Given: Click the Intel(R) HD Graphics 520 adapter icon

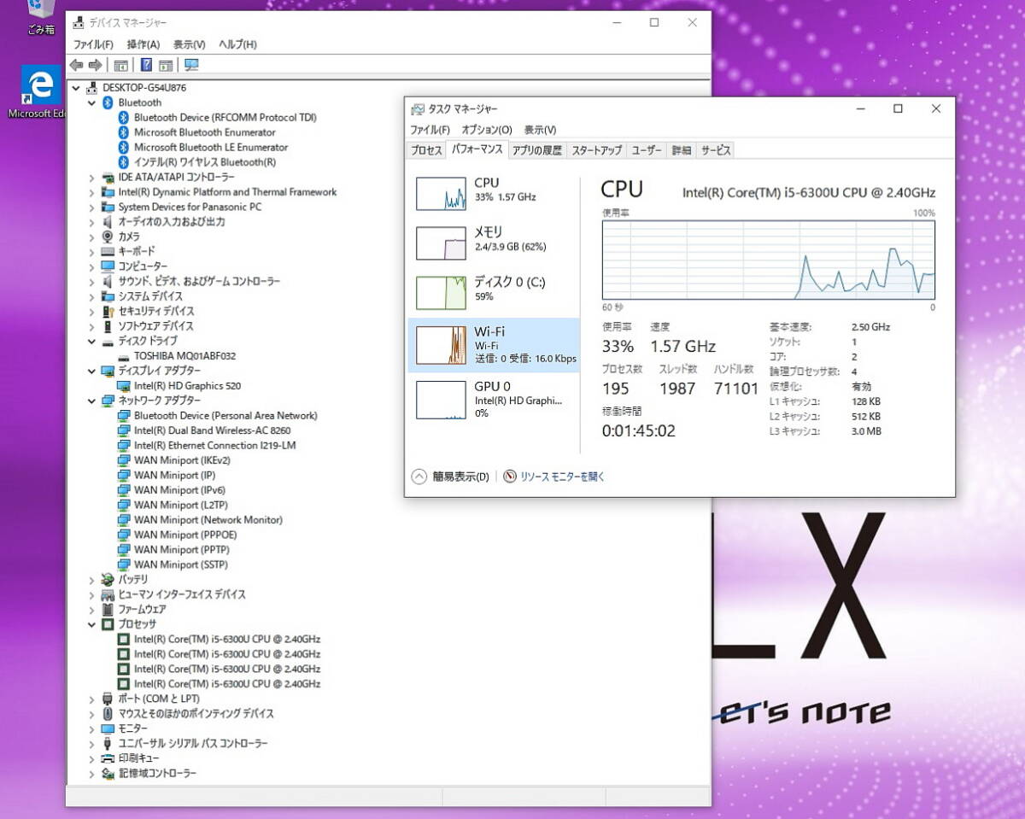Looking at the screenshot, I should pos(124,385).
